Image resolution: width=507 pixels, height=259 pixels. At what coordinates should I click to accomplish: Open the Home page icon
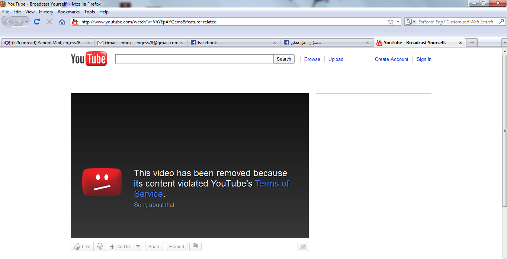coord(62,22)
